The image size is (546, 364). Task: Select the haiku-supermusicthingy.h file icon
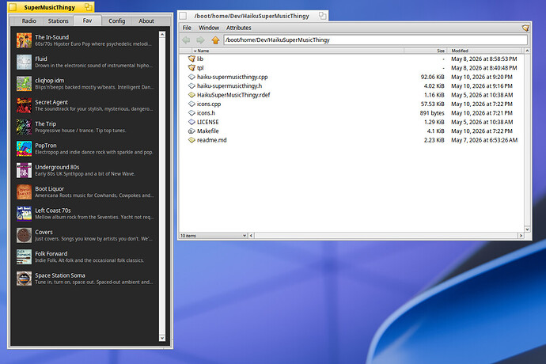click(x=191, y=86)
